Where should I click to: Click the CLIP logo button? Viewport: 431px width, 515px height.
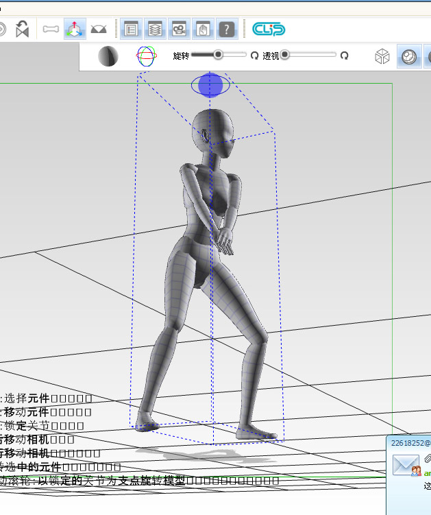click(x=269, y=29)
